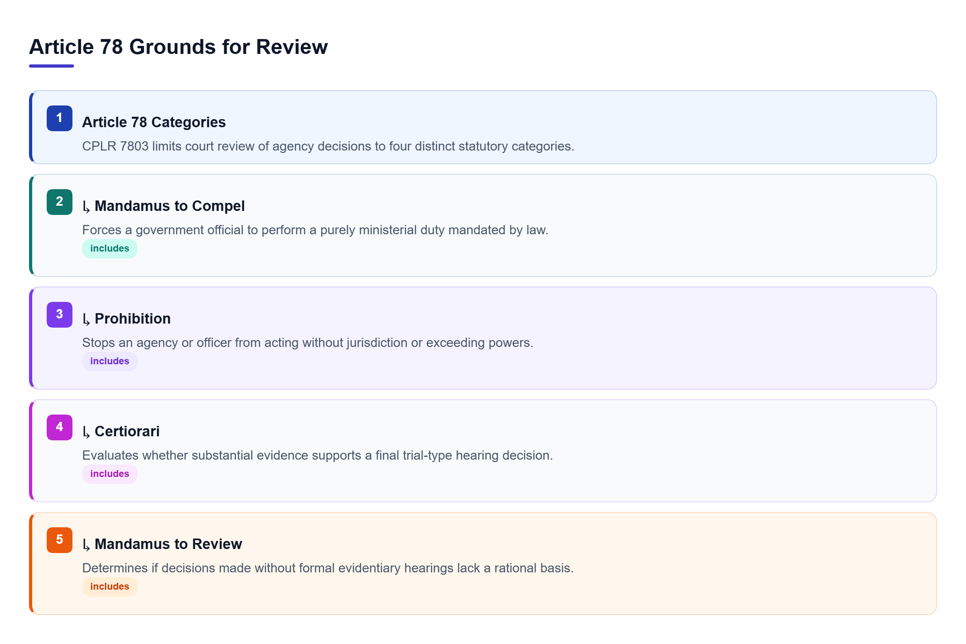The width and height of the screenshot is (966, 644).
Task: Click the number 1 badge
Action: pos(60,118)
